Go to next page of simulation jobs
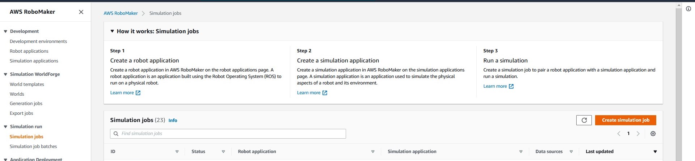The width and height of the screenshot is (695, 161). click(638, 134)
